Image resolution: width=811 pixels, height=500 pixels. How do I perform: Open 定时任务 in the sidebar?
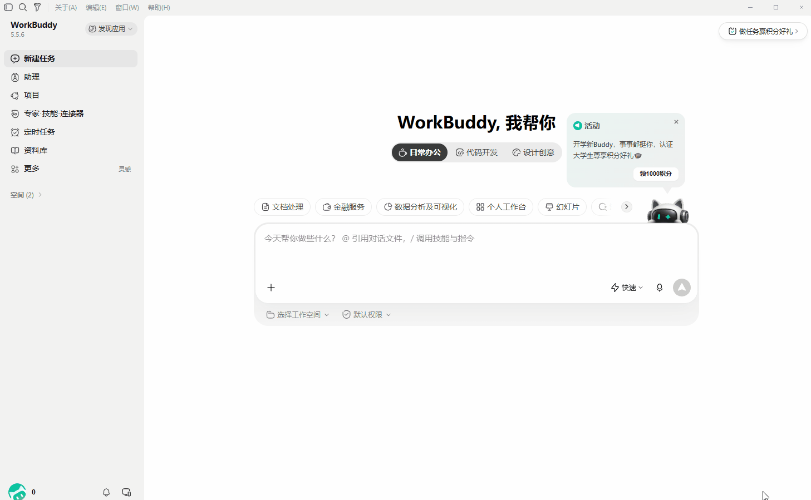pos(71,132)
